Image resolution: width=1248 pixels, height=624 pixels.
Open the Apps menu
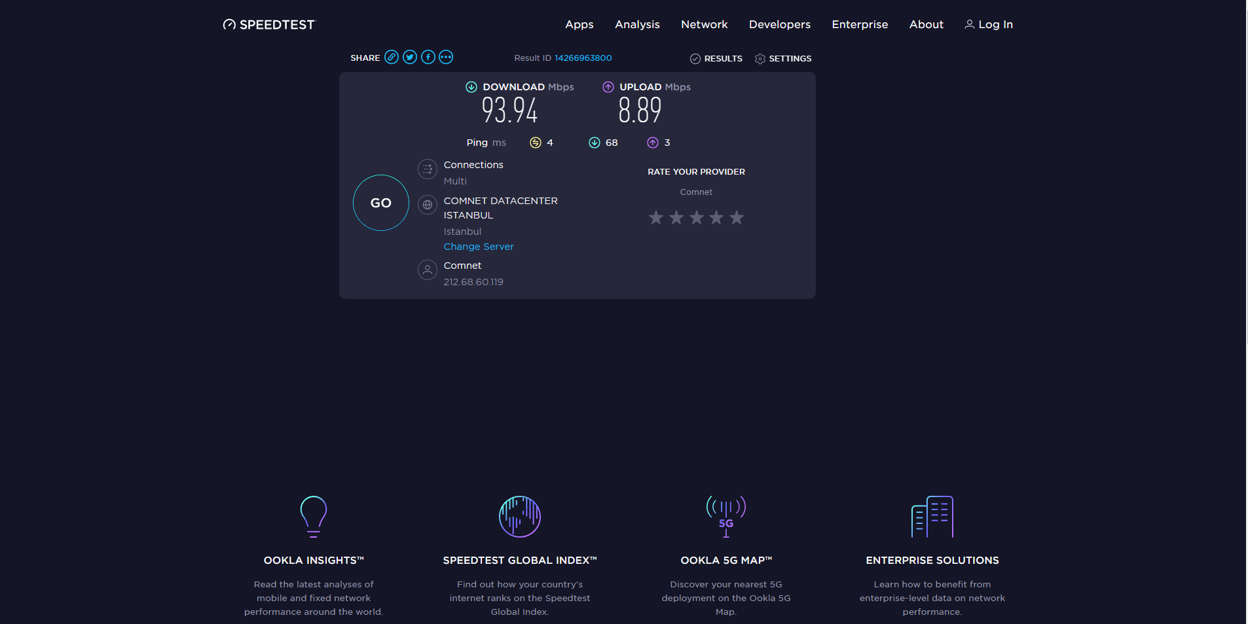tap(579, 24)
